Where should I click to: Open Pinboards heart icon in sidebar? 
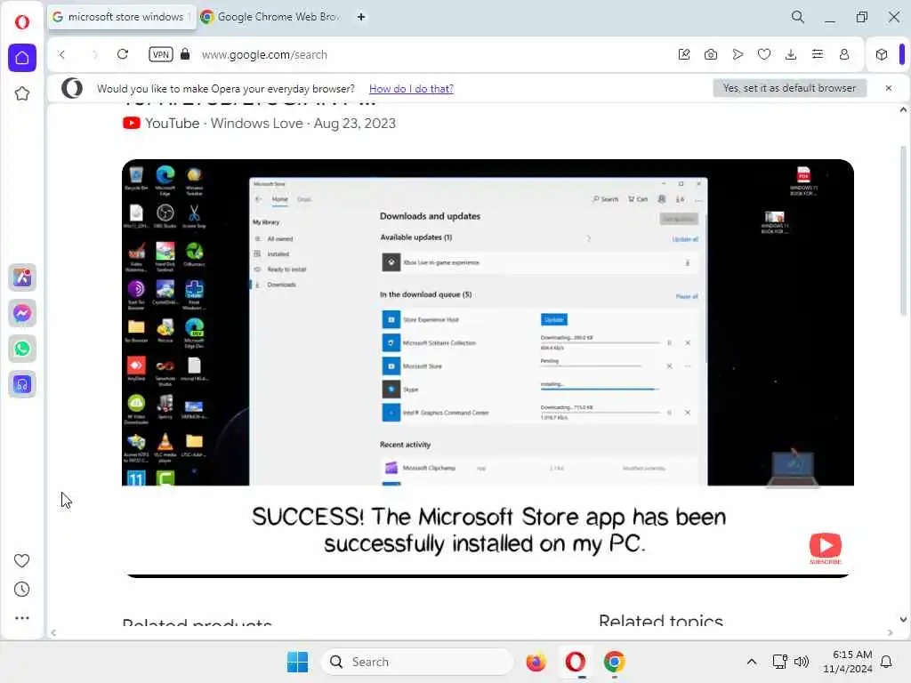[21, 560]
